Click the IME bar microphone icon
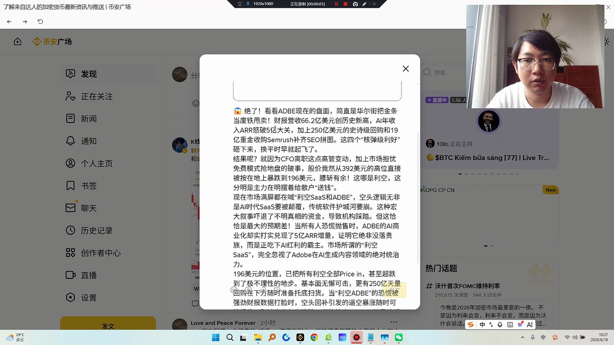The width and height of the screenshot is (614, 345). click(500, 324)
